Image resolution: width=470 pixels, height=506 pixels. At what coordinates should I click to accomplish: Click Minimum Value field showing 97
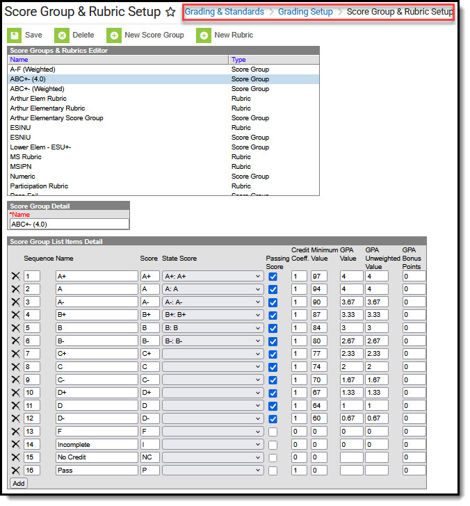point(319,276)
